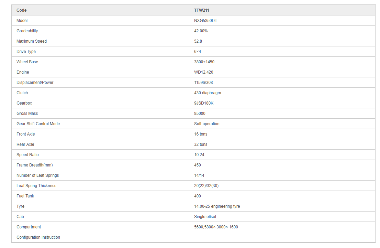
Task: Click the Displacement/Power label
Action: click(x=35, y=83)
